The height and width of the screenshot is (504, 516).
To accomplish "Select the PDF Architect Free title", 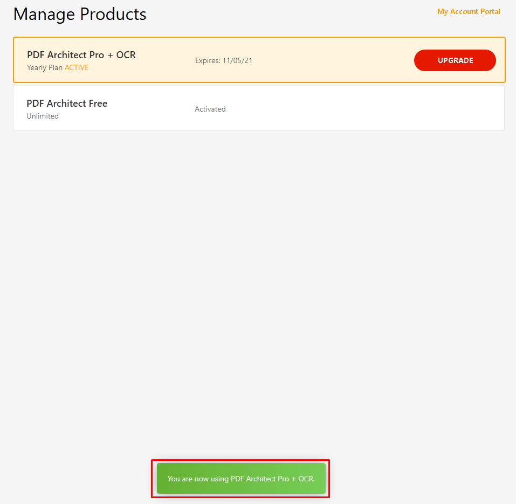I will [67, 103].
